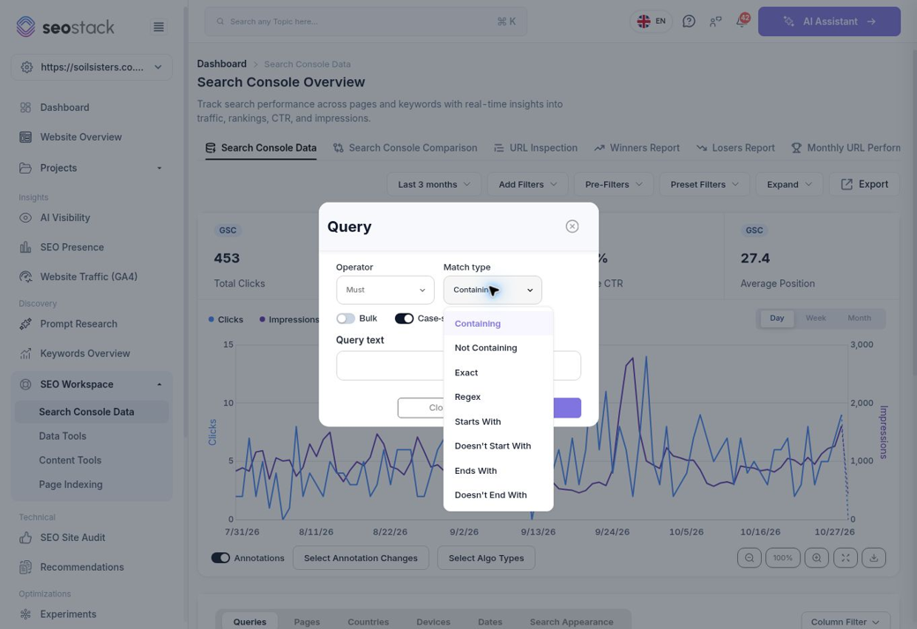Collapse the SEO Workspace section
Image resolution: width=917 pixels, height=629 pixels.
pyautogui.click(x=91, y=384)
